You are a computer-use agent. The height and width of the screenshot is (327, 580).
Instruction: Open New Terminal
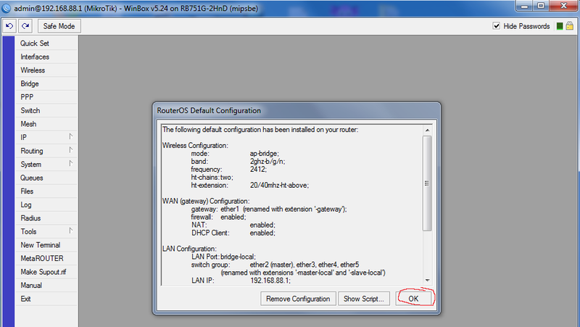click(46, 245)
